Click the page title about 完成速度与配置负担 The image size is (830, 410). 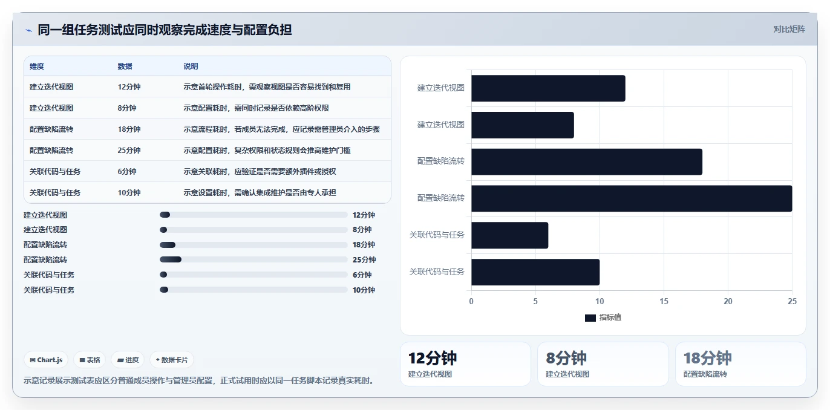coord(165,30)
